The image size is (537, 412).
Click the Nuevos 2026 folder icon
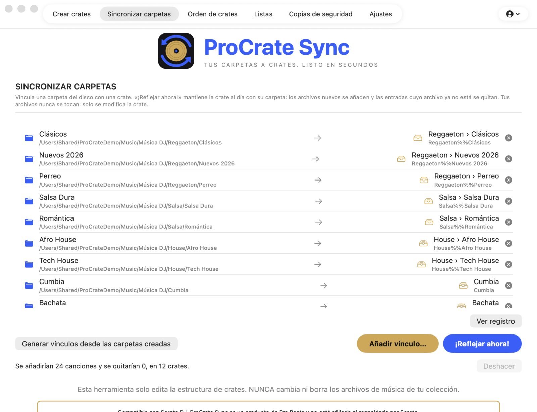29,159
